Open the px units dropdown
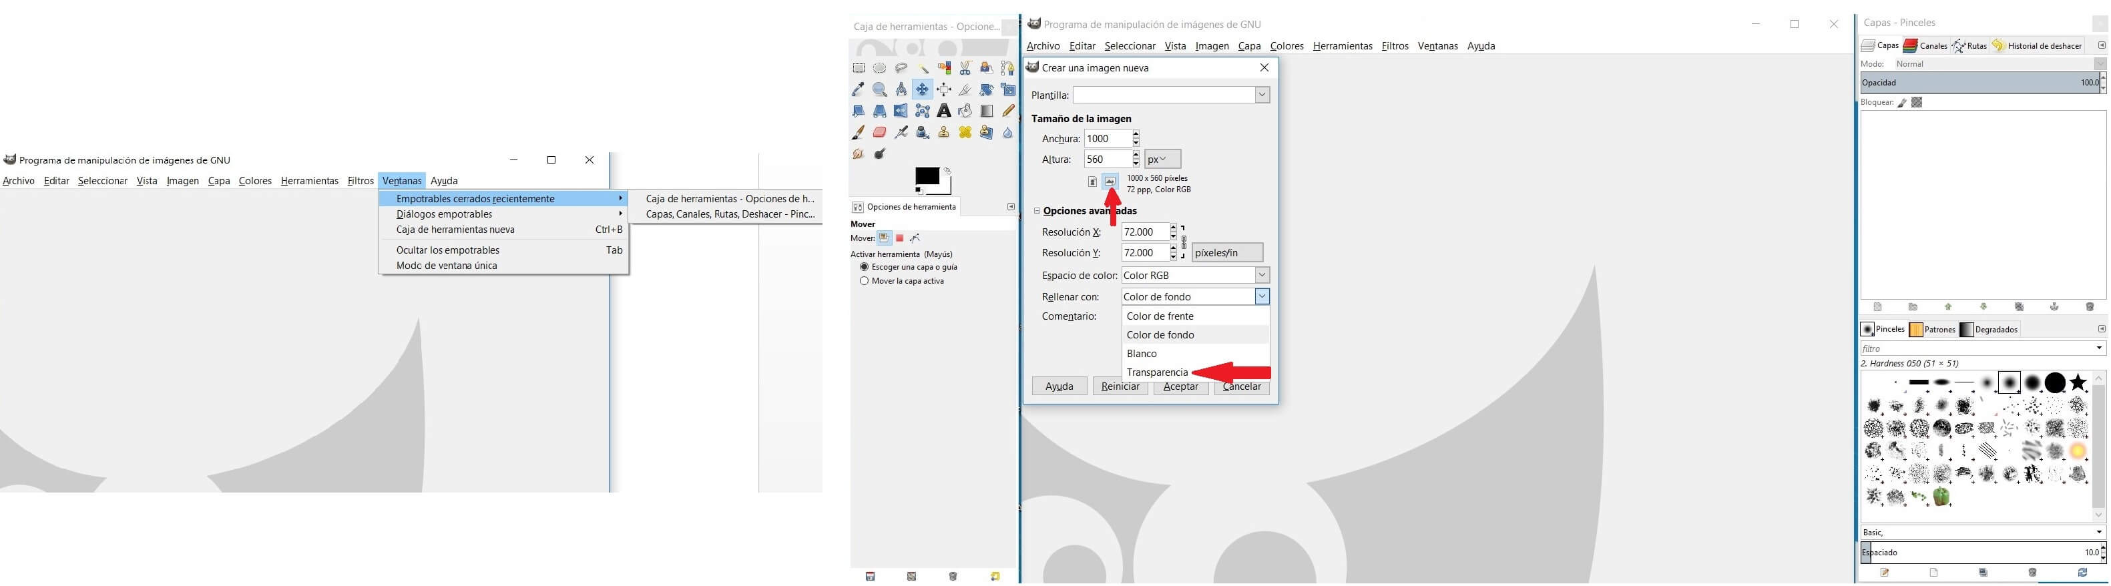Screen dimensions: 2111x586 pos(1162,159)
